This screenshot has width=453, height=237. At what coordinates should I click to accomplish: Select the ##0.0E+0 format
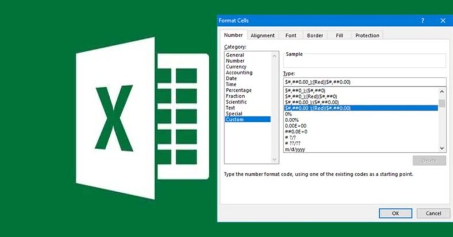[x=361, y=131]
